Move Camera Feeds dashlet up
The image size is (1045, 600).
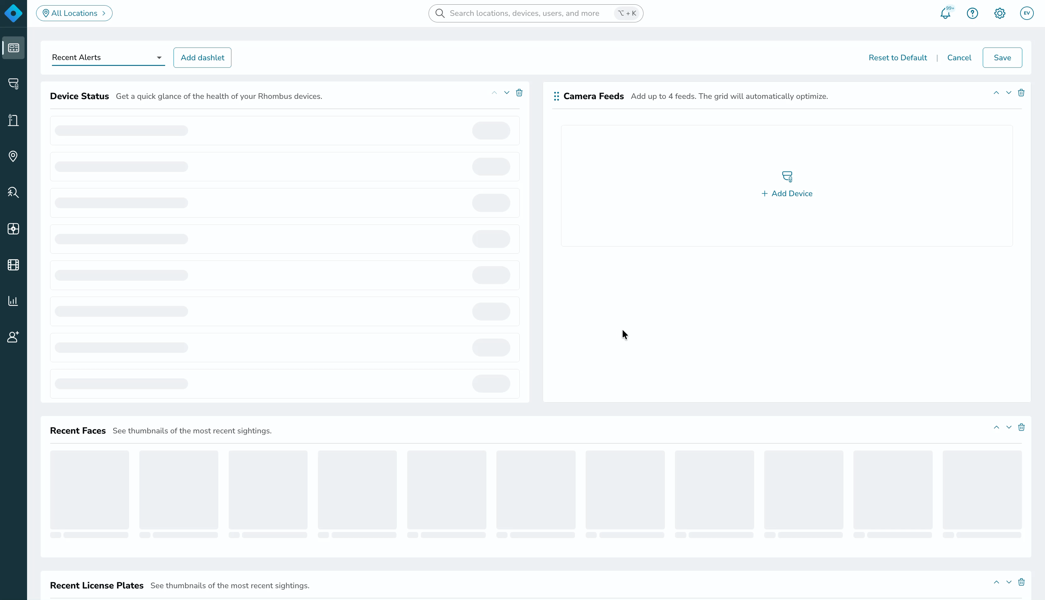tap(996, 93)
